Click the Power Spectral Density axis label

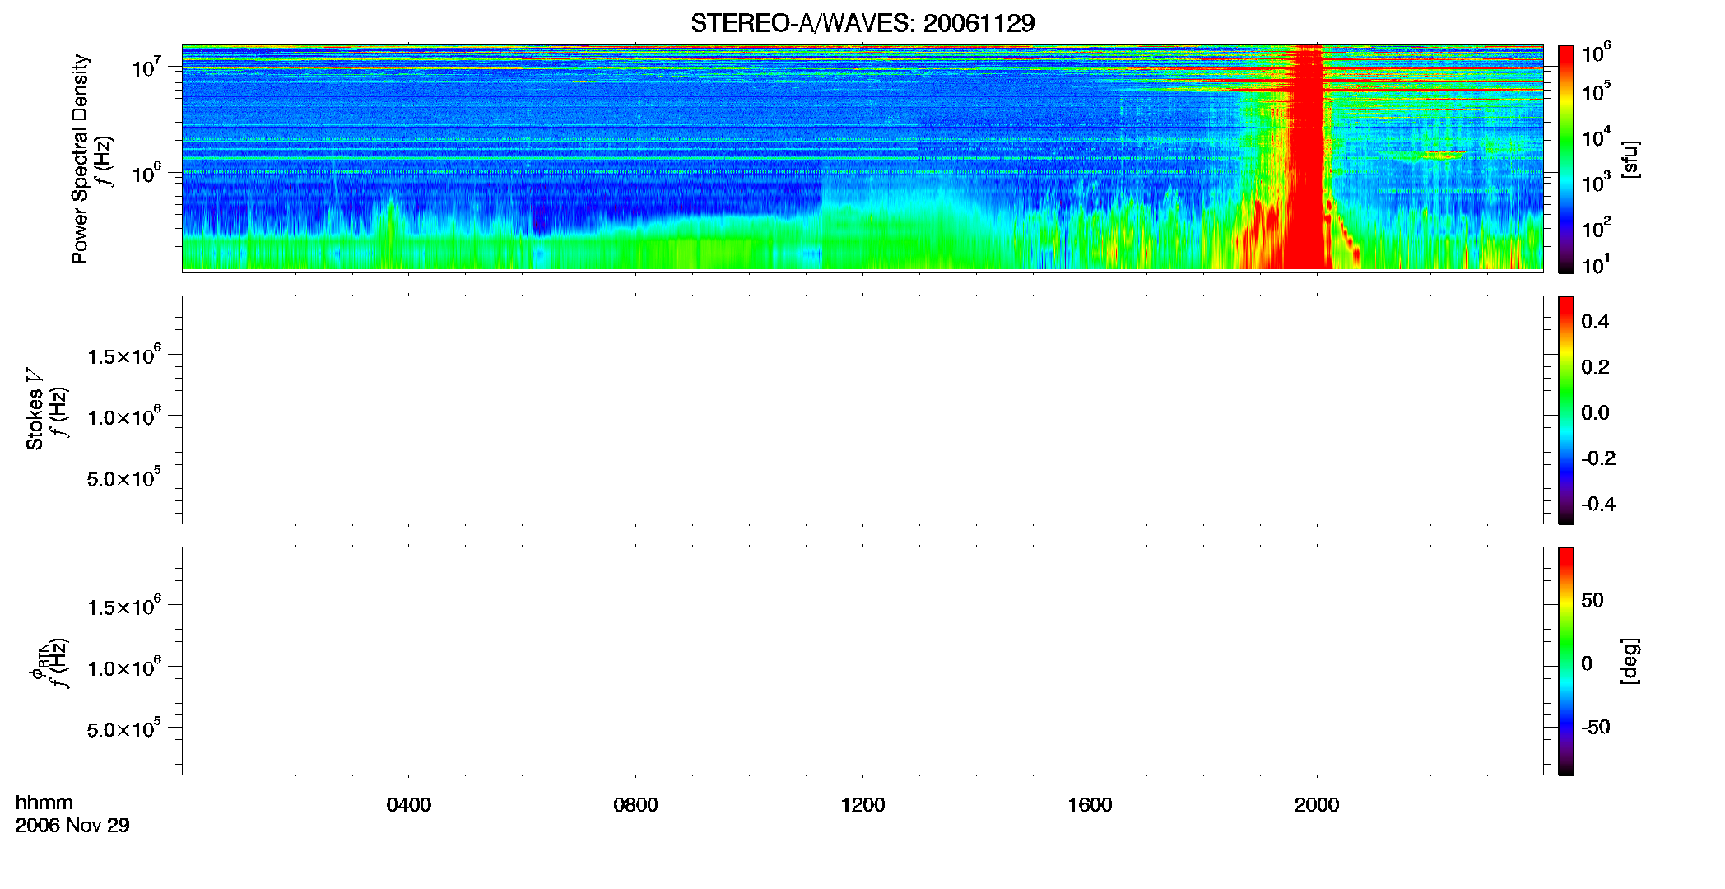click(x=80, y=159)
